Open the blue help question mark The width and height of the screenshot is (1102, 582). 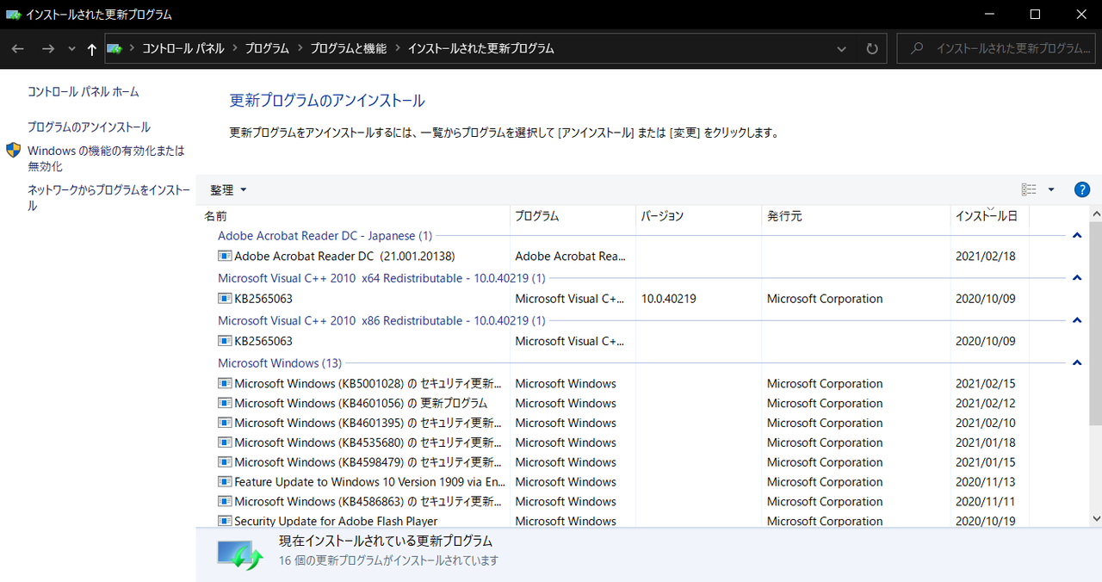pyautogui.click(x=1082, y=189)
